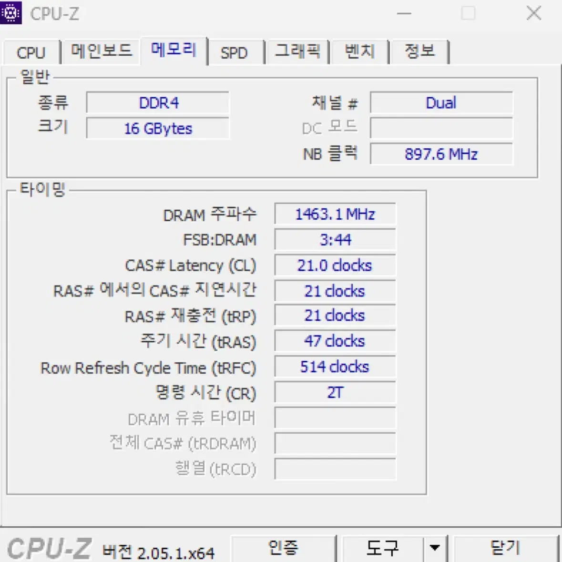Viewport: 562px width, 562px height.
Task: Select the 명령 시간 (CR) value 2T
Action: click(x=335, y=392)
